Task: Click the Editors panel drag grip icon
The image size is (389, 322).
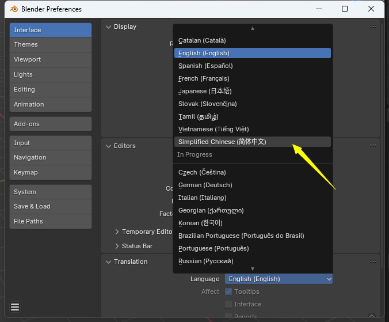Action: tap(373, 146)
